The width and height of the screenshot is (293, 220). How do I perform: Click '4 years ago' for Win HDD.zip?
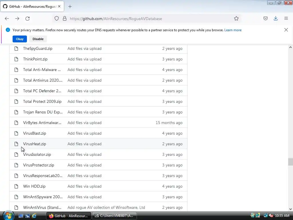[x=172, y=186]
